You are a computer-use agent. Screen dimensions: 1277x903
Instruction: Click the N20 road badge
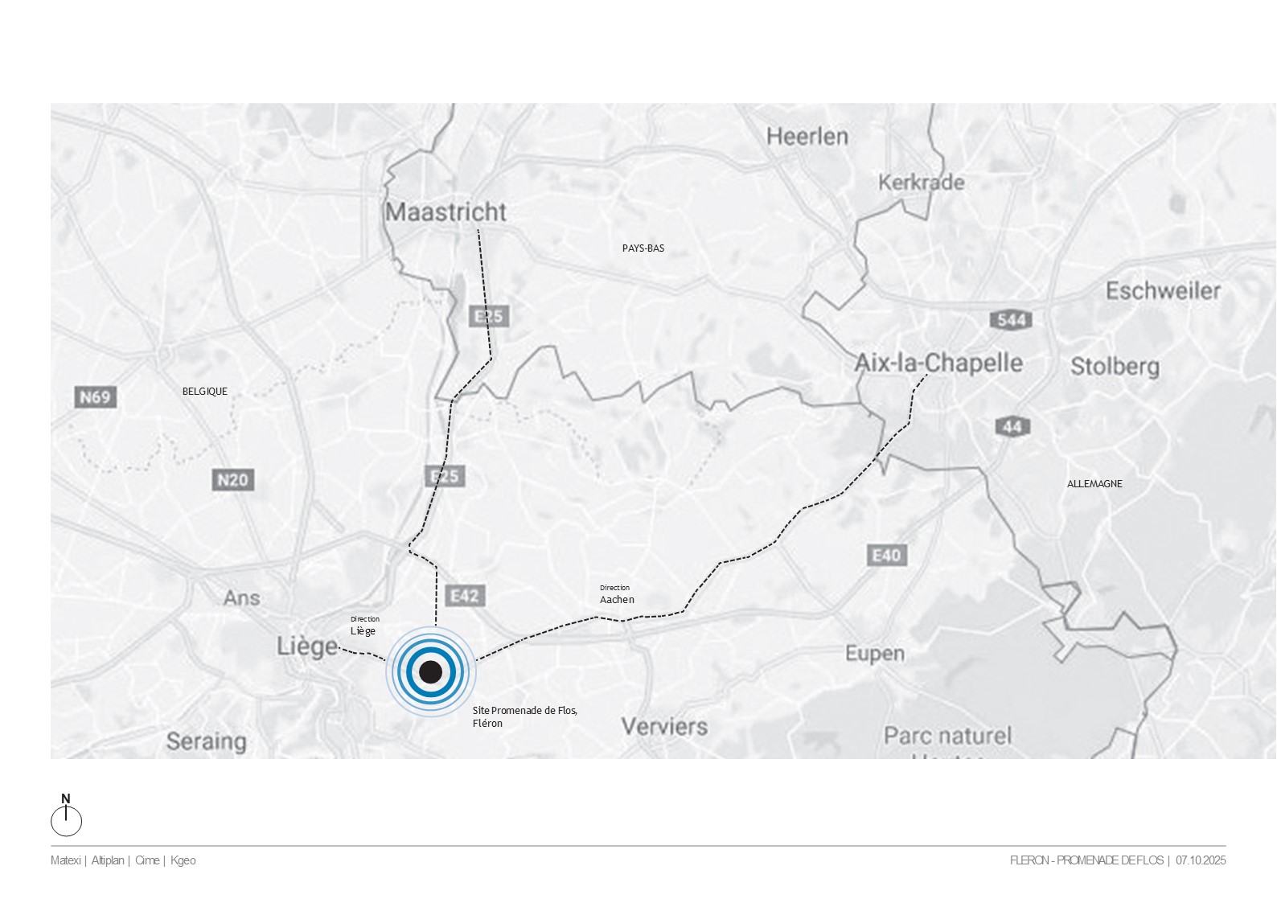233,480
